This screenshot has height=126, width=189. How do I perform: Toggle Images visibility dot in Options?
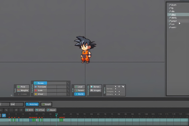pos(119,92)
